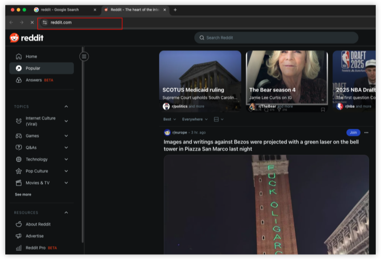The height and width of the screenshot is (260, 381).
Task: Collapse the TOPICS section
Action: (x=66, y=107)
